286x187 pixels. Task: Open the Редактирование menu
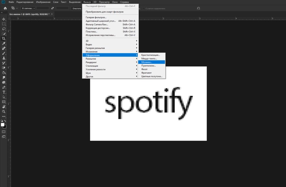25,2
